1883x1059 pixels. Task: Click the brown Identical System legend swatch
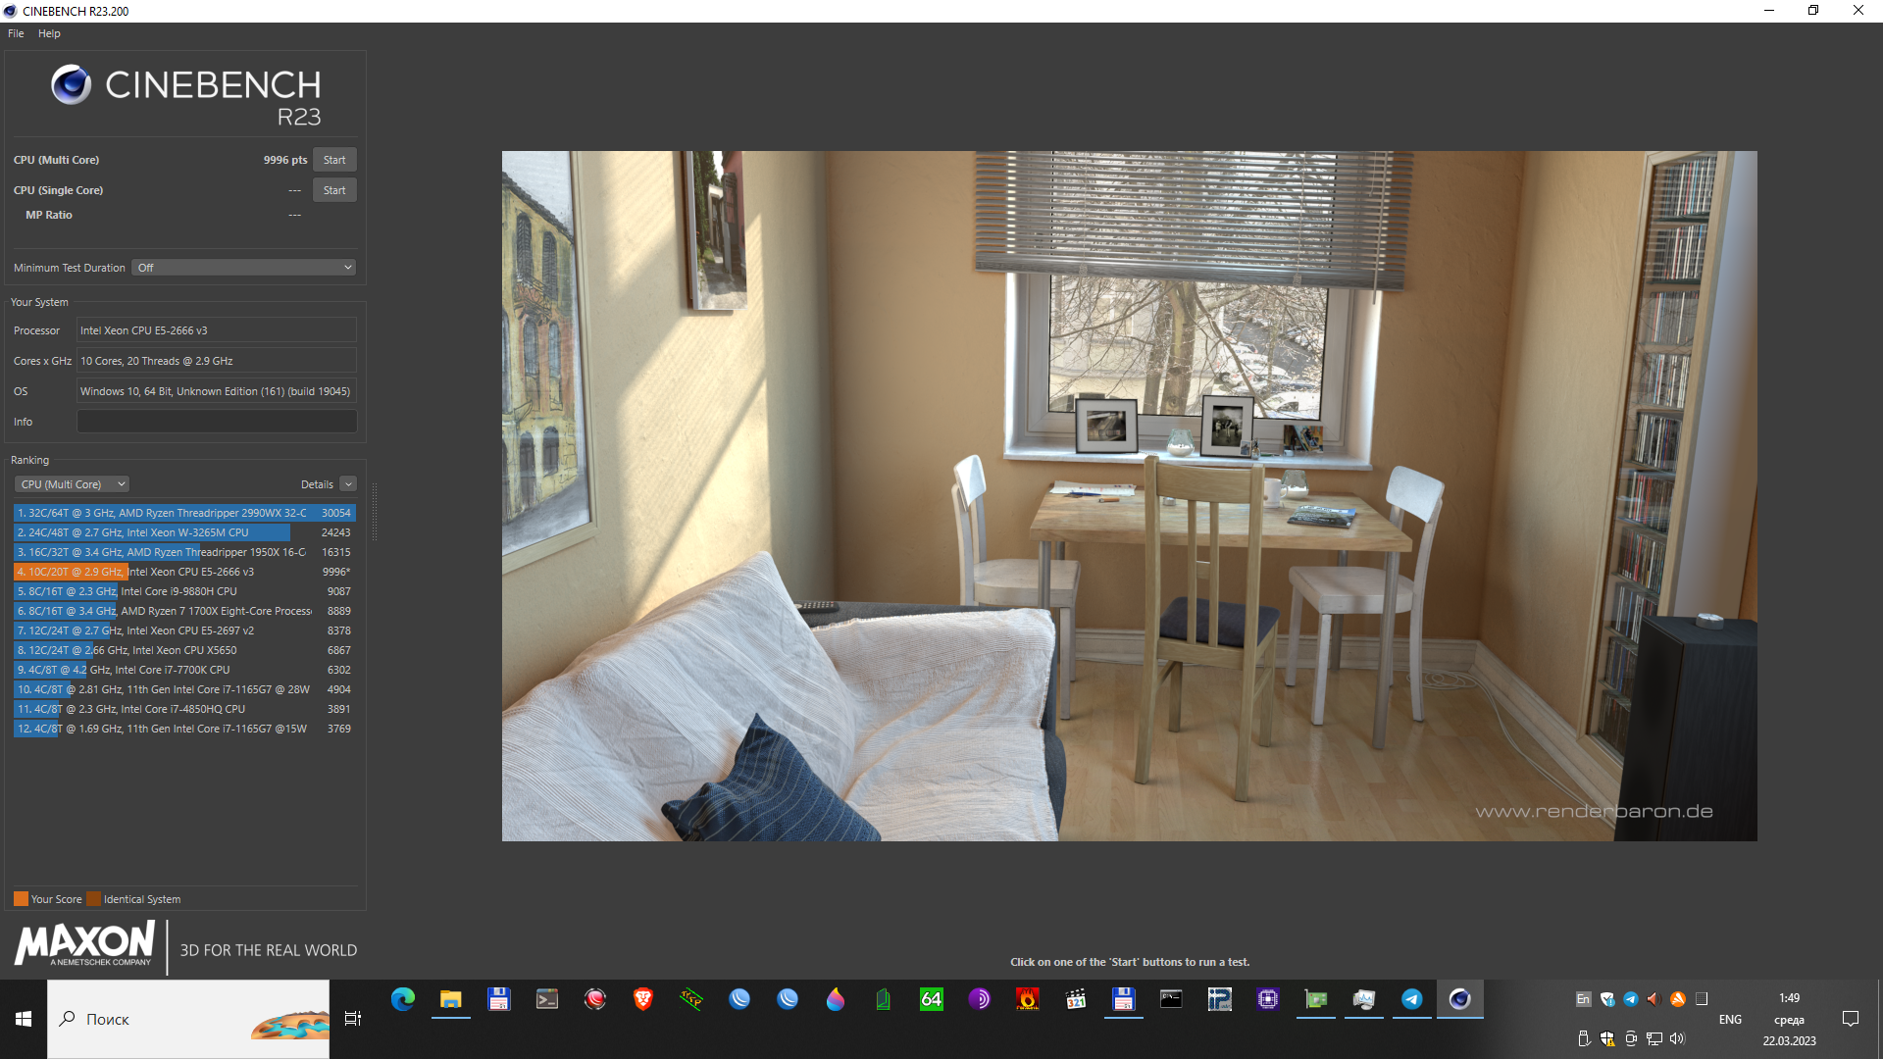point(93,899)
